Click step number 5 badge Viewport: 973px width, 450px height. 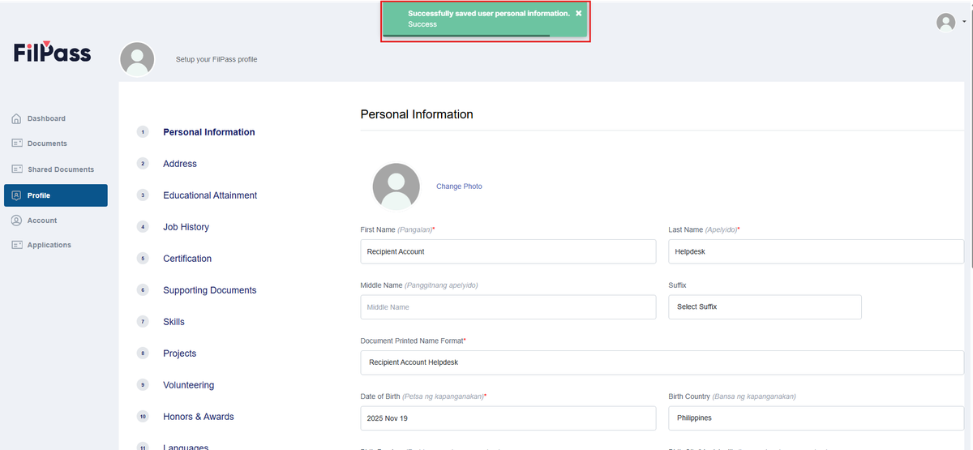[x=144, y=259]
